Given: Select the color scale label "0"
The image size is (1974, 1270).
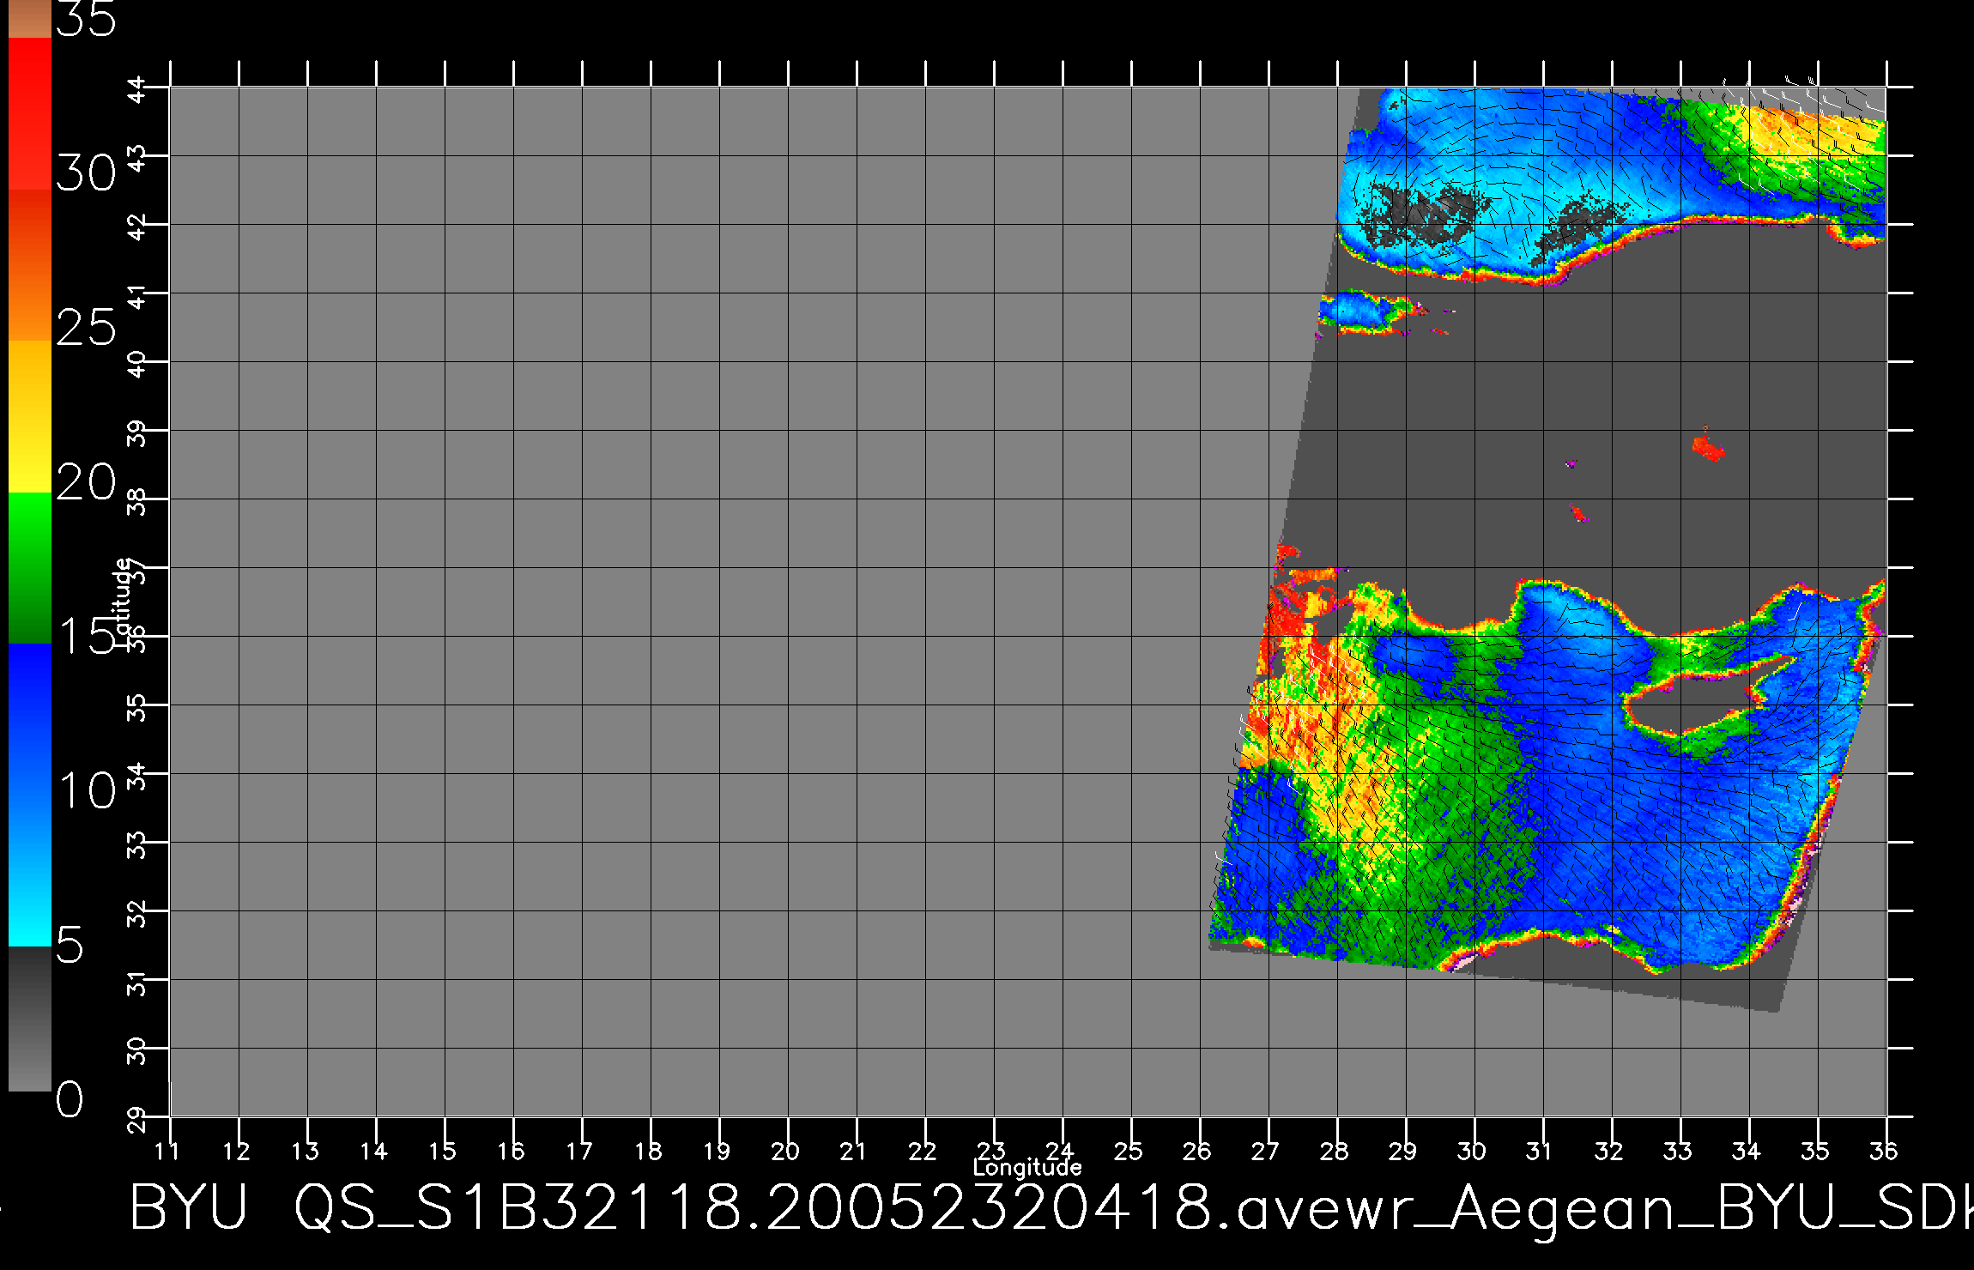Looking at the screenshot, I should 70,1099.
